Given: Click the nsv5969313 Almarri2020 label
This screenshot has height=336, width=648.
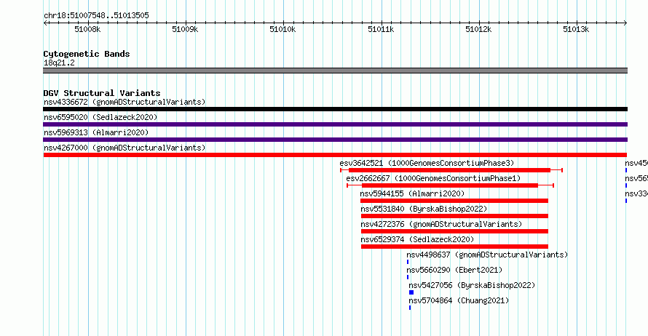Looking at the screenshot, I should point(96,132).
